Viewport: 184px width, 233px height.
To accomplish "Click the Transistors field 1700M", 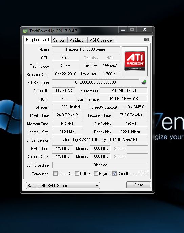I will pyautogui.click(x=110, y=74).
